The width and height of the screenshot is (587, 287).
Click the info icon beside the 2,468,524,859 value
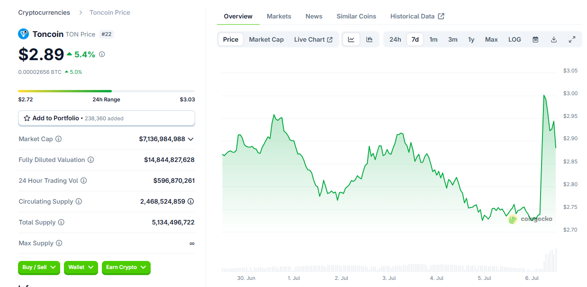pyautogui.click(x=191, y=202)
